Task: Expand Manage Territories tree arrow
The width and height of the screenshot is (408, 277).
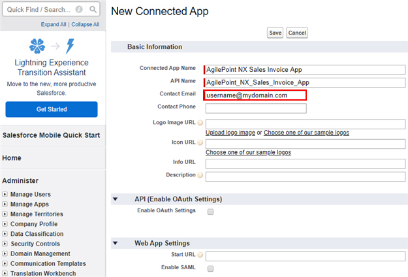Action: coord(5,214)
